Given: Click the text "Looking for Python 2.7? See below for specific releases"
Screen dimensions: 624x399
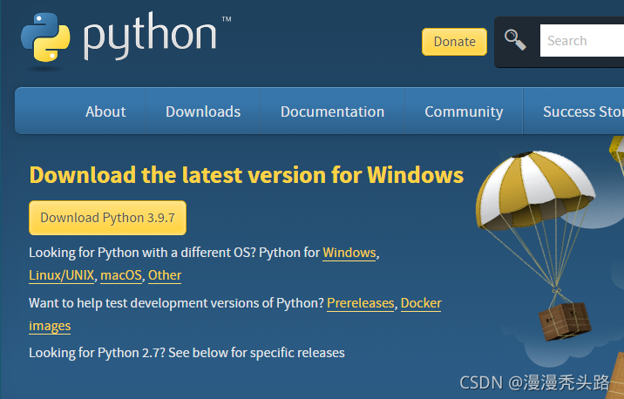Looking at the screenshot, I should click(x=187, y=353).
